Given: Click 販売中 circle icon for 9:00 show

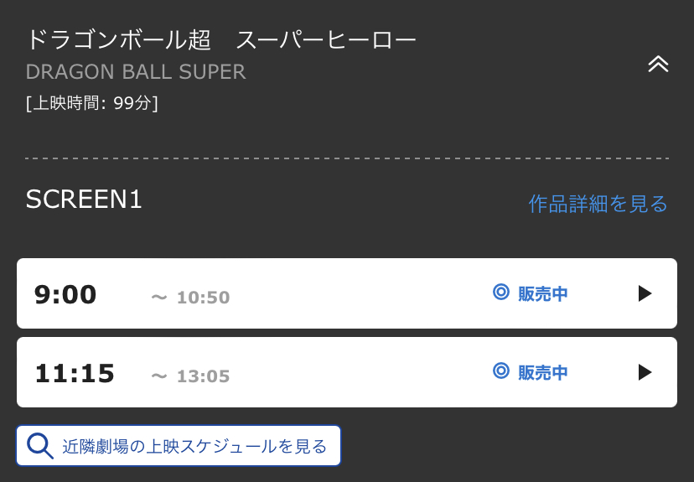Looking at the screenshot, I should (x=501, y=292).
